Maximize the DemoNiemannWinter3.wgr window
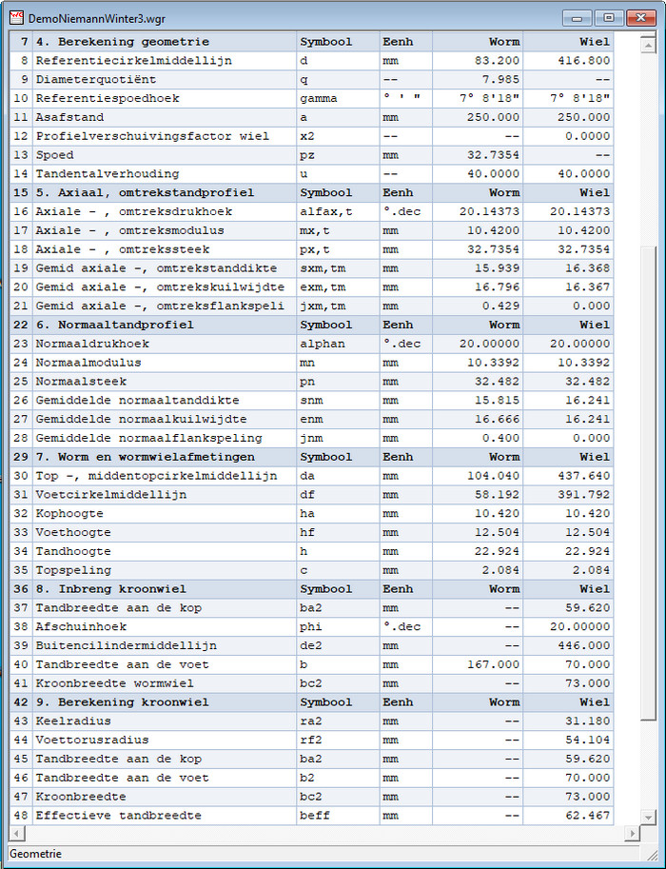 (x=608, y=18)
